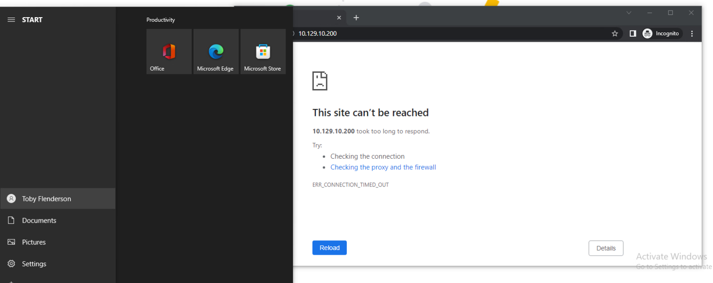
Task: Launch Office from the Productivity tiles
Action: coord(169,51)
